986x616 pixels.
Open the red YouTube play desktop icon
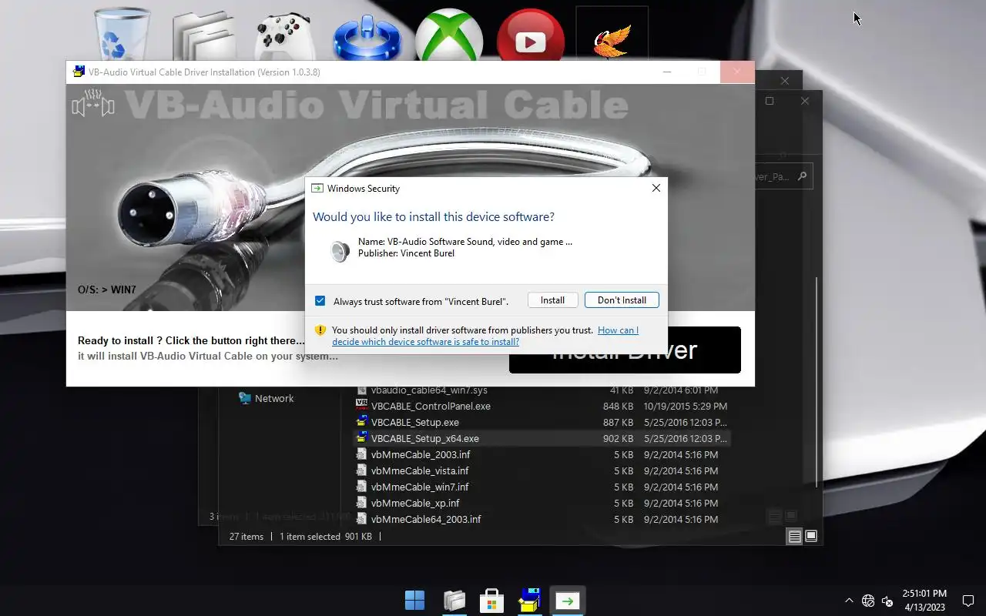click(530, 35)
